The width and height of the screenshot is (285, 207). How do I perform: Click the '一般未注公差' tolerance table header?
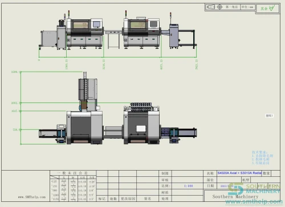click(73, 173)
